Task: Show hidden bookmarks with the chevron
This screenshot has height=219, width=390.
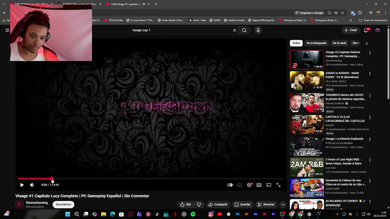Action: tap(351, 20)
